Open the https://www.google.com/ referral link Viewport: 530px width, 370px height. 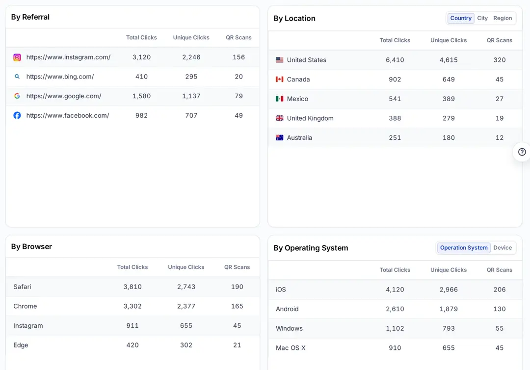64,96
